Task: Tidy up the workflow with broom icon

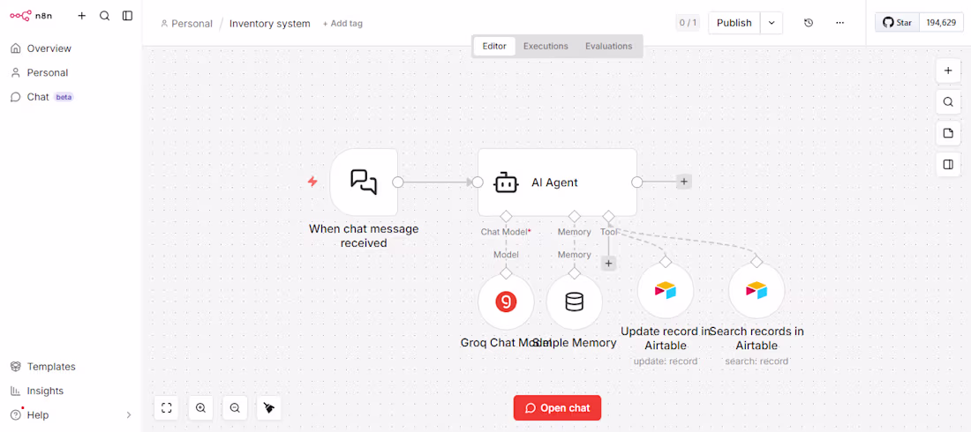Action: pos(268,408)
